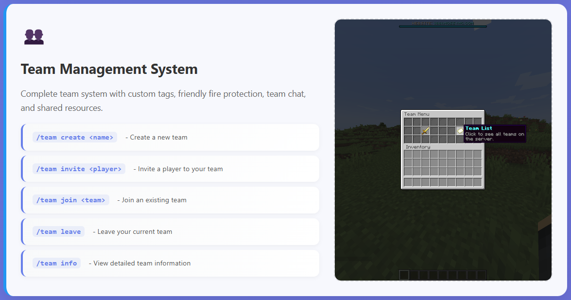Select the last hotbar slot
571x300 pixels.
click(482, 275)
